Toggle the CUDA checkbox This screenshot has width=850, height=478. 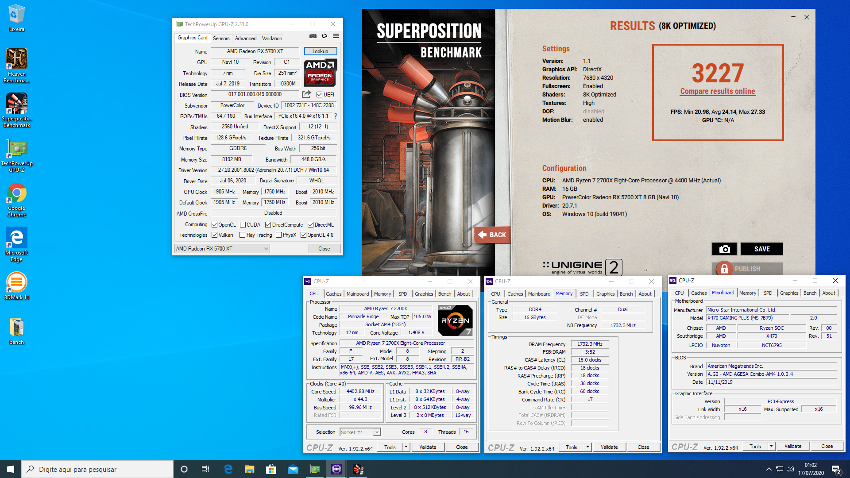pyautogui.click(x=243, y=224)
